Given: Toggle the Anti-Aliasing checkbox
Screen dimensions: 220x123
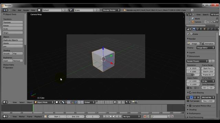Looking at the screenshot, I should (x=190, y=93).
